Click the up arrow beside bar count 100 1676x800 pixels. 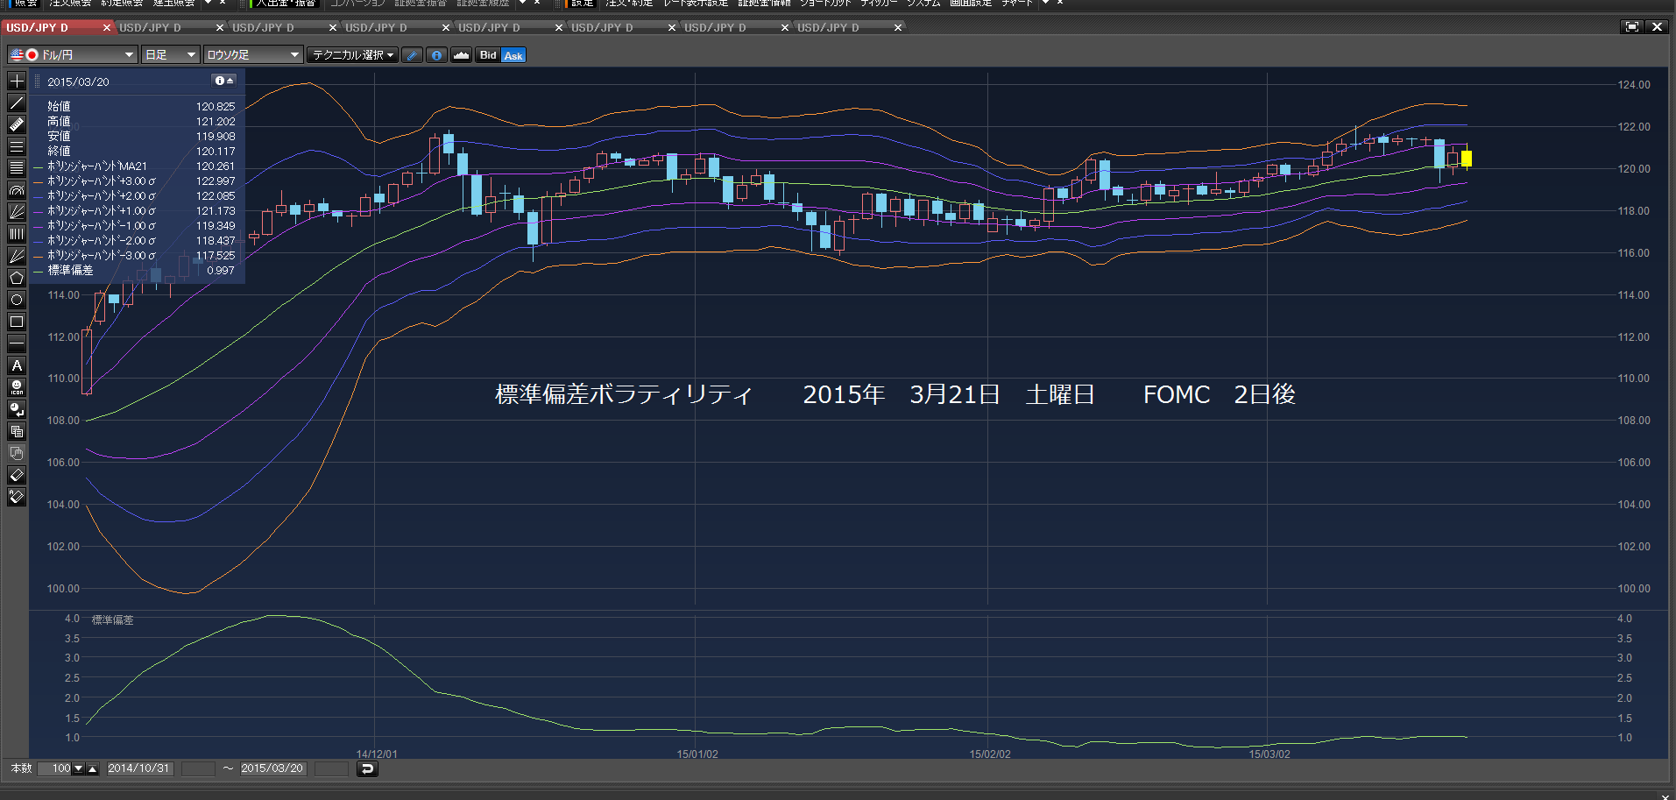pyautogui.click(x=92, y=768)
